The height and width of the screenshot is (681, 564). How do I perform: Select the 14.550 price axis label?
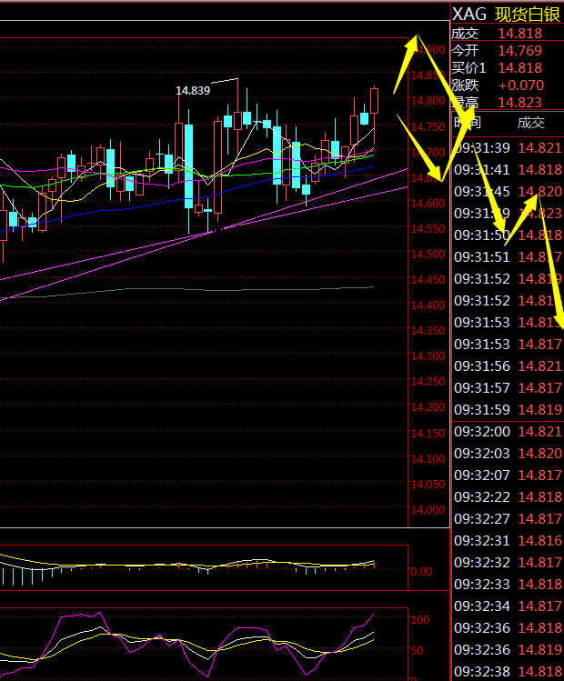tap(428, 229)
